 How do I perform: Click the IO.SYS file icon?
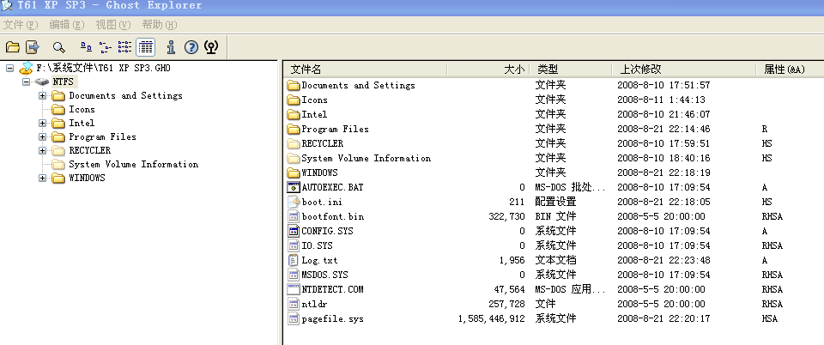tap(294, 245)
